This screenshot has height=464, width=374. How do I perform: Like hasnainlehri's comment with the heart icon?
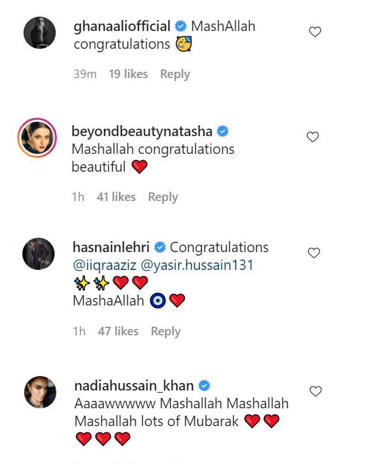click(x=314, y=253)
